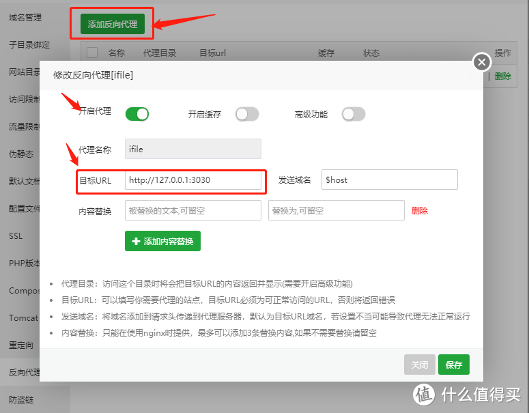Screen dimensions: 529x413
Task: Click the 替换为 input field
Action: 337,210
